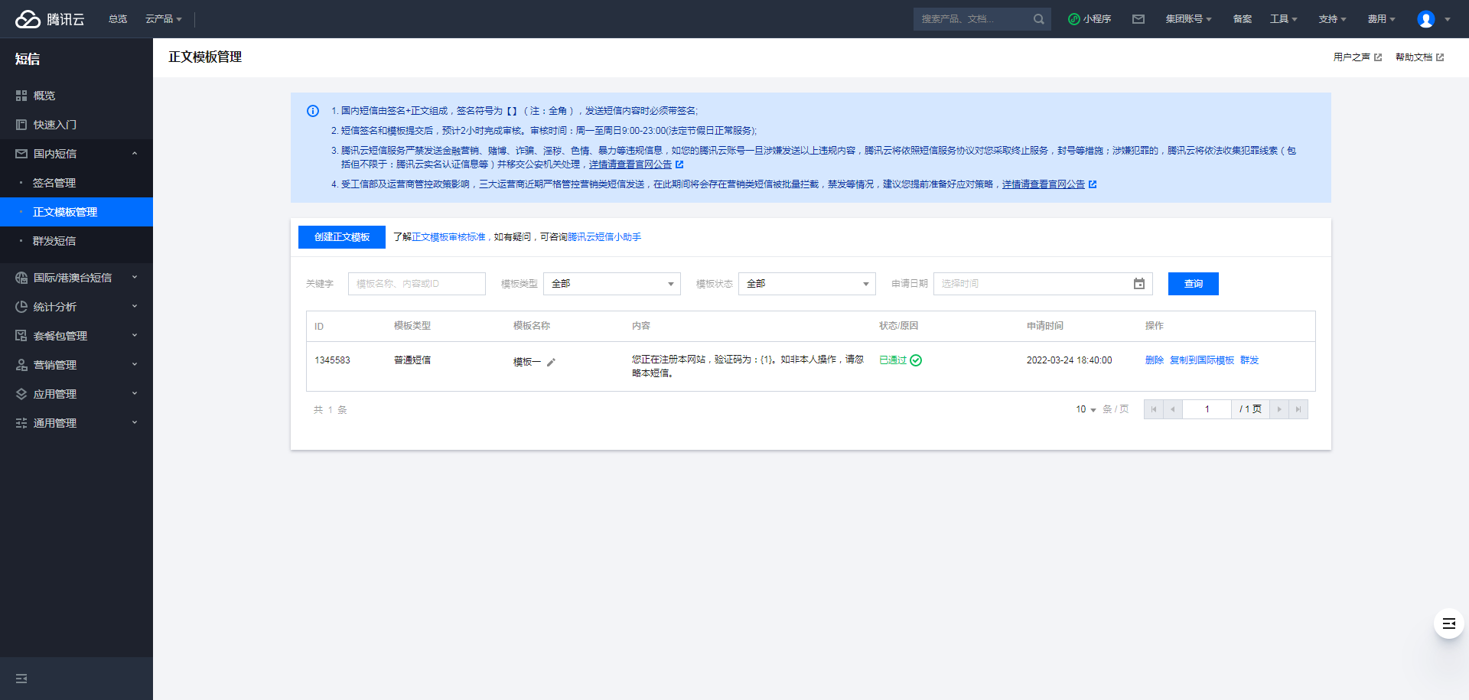1469x700 pixels.
Task: Click 删除 for template 1345583
Action: (x=1155, y=360)
